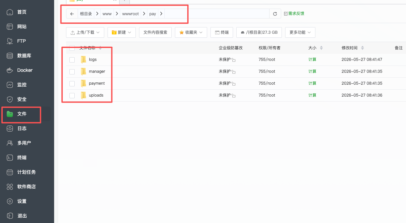Screen dimensions: 406x223
Task: Sort by 修改时间 modified time arrows
Action: 363,48
